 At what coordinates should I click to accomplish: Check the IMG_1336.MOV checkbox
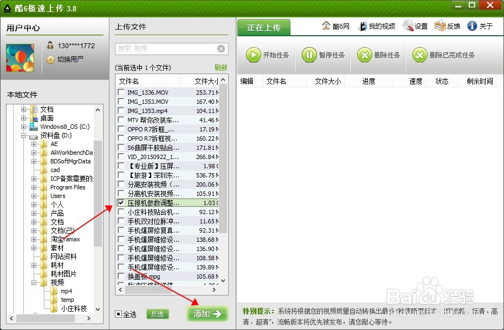coord(121,93)
